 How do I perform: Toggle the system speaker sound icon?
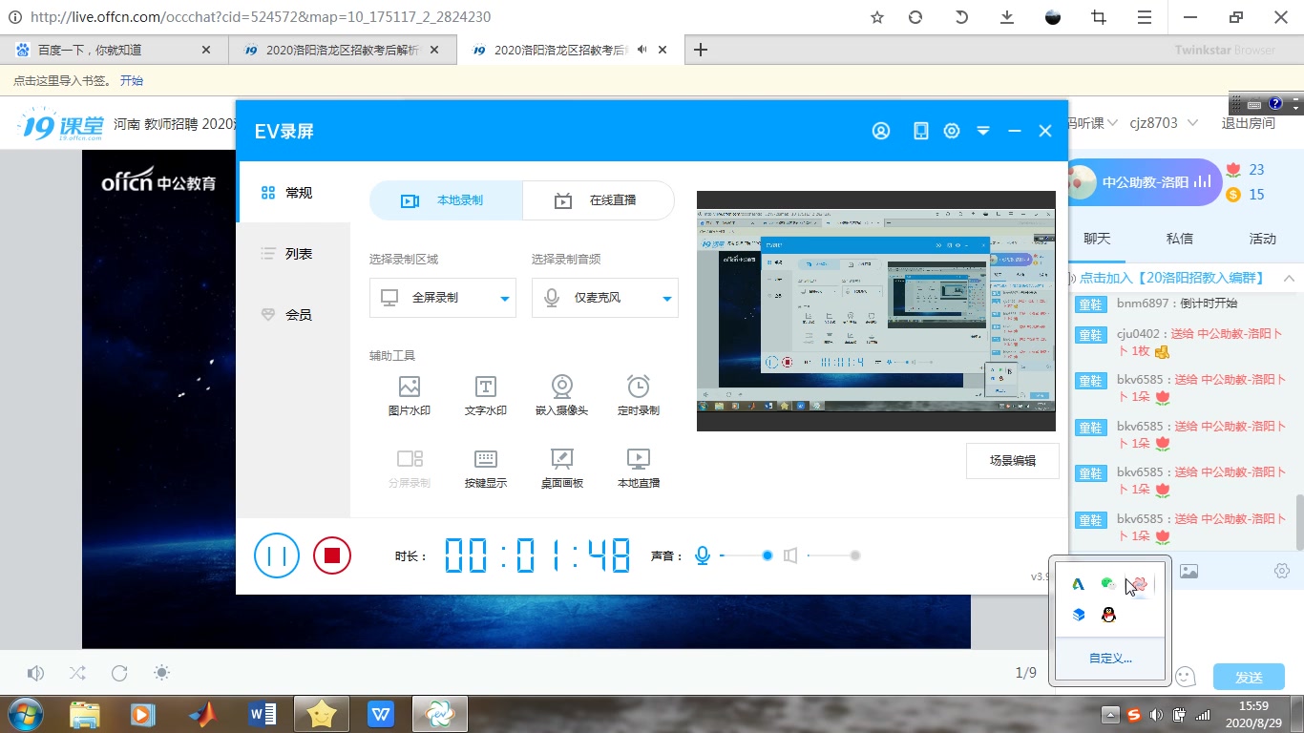[x=790, y=555]
